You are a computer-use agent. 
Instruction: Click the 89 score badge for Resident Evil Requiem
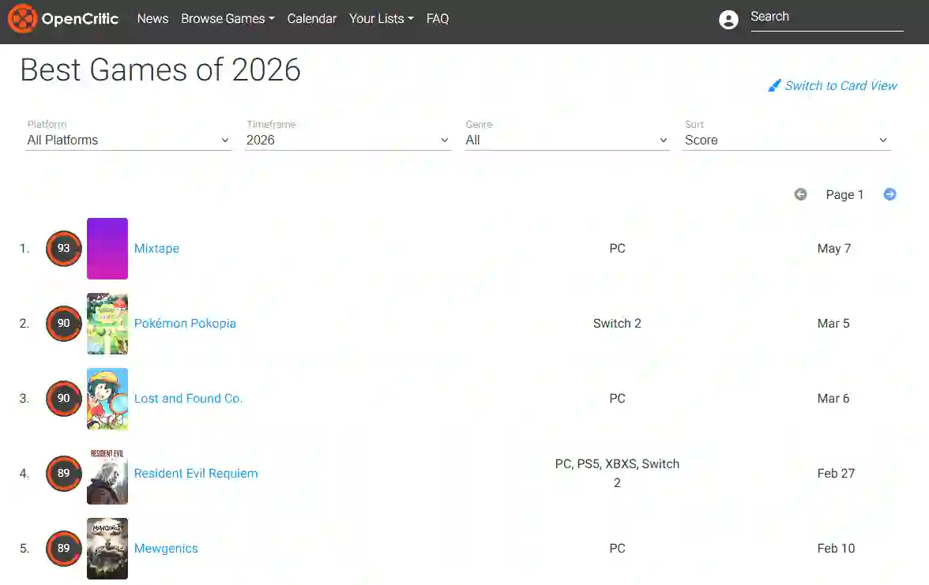63,473
